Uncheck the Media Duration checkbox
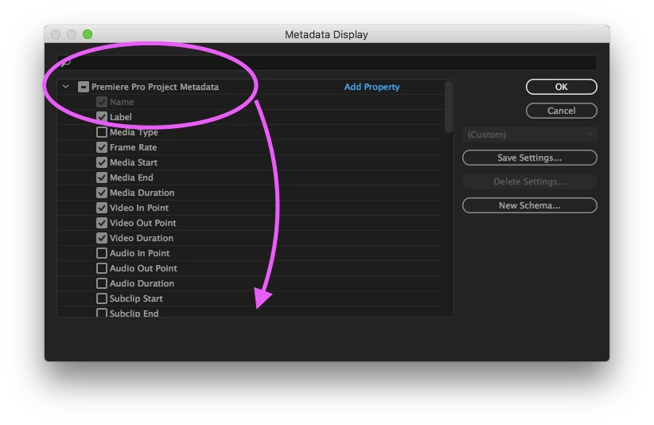This screenshot has height=425, width=654. [102, 193]
